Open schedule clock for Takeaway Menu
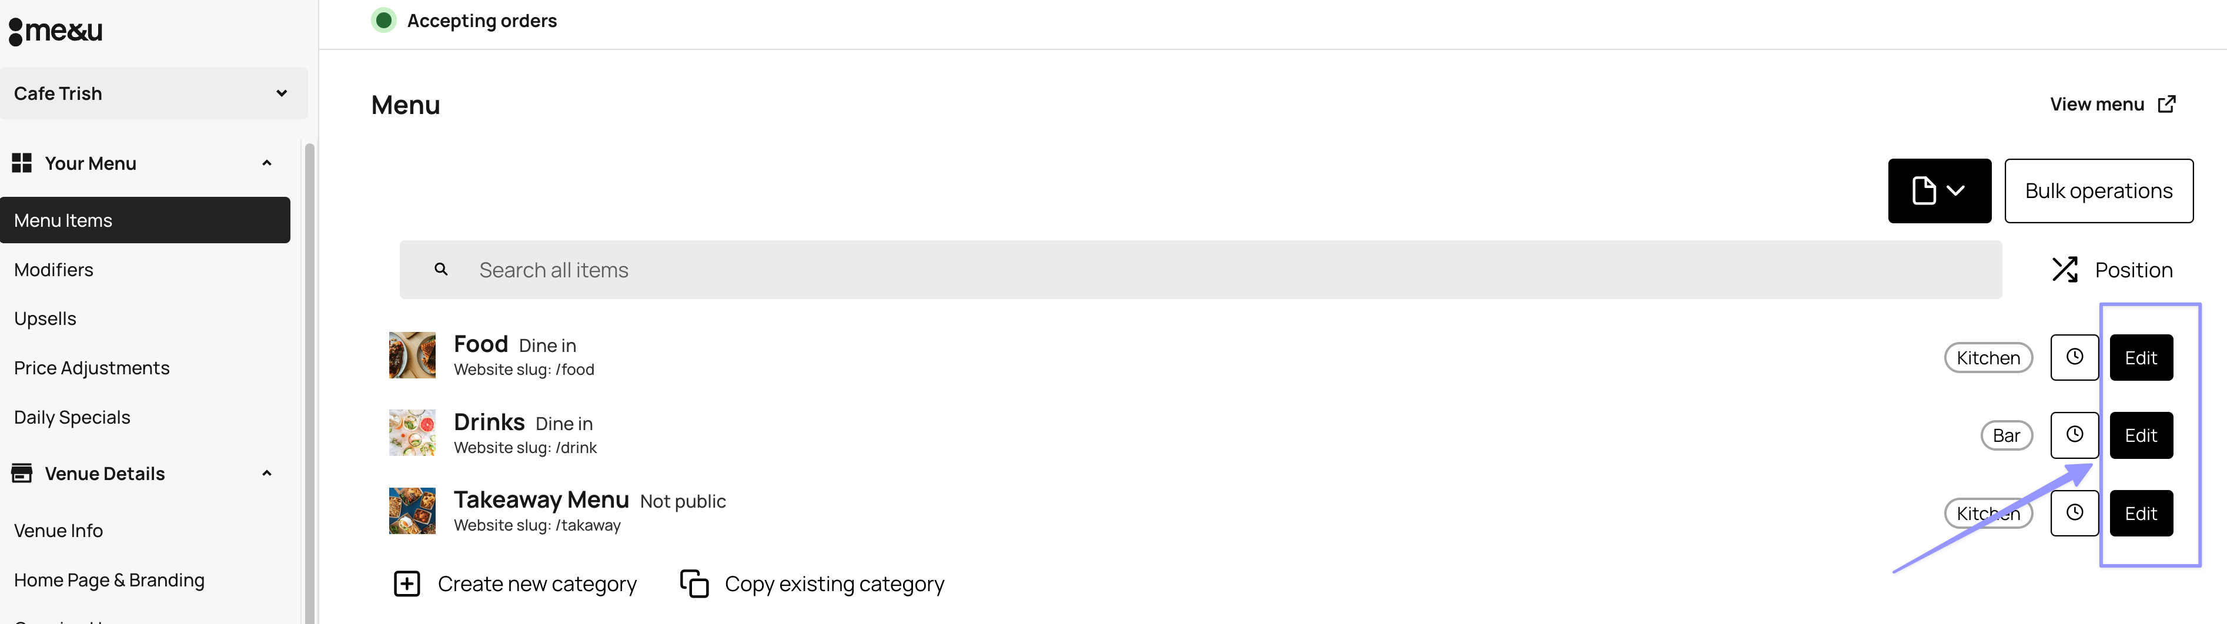2227x624 pixels. coord(2074,512)
